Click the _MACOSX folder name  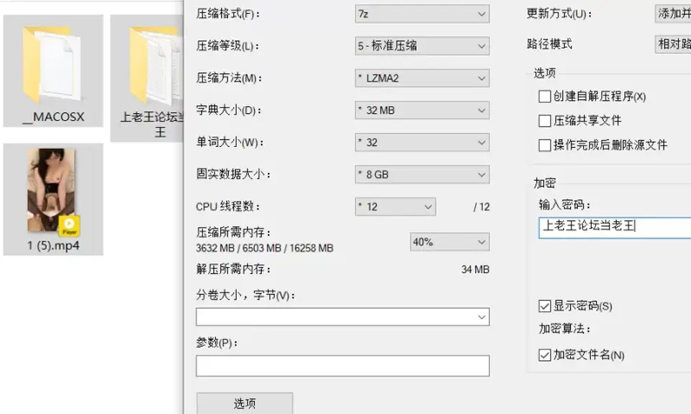[x=53, y=117]
